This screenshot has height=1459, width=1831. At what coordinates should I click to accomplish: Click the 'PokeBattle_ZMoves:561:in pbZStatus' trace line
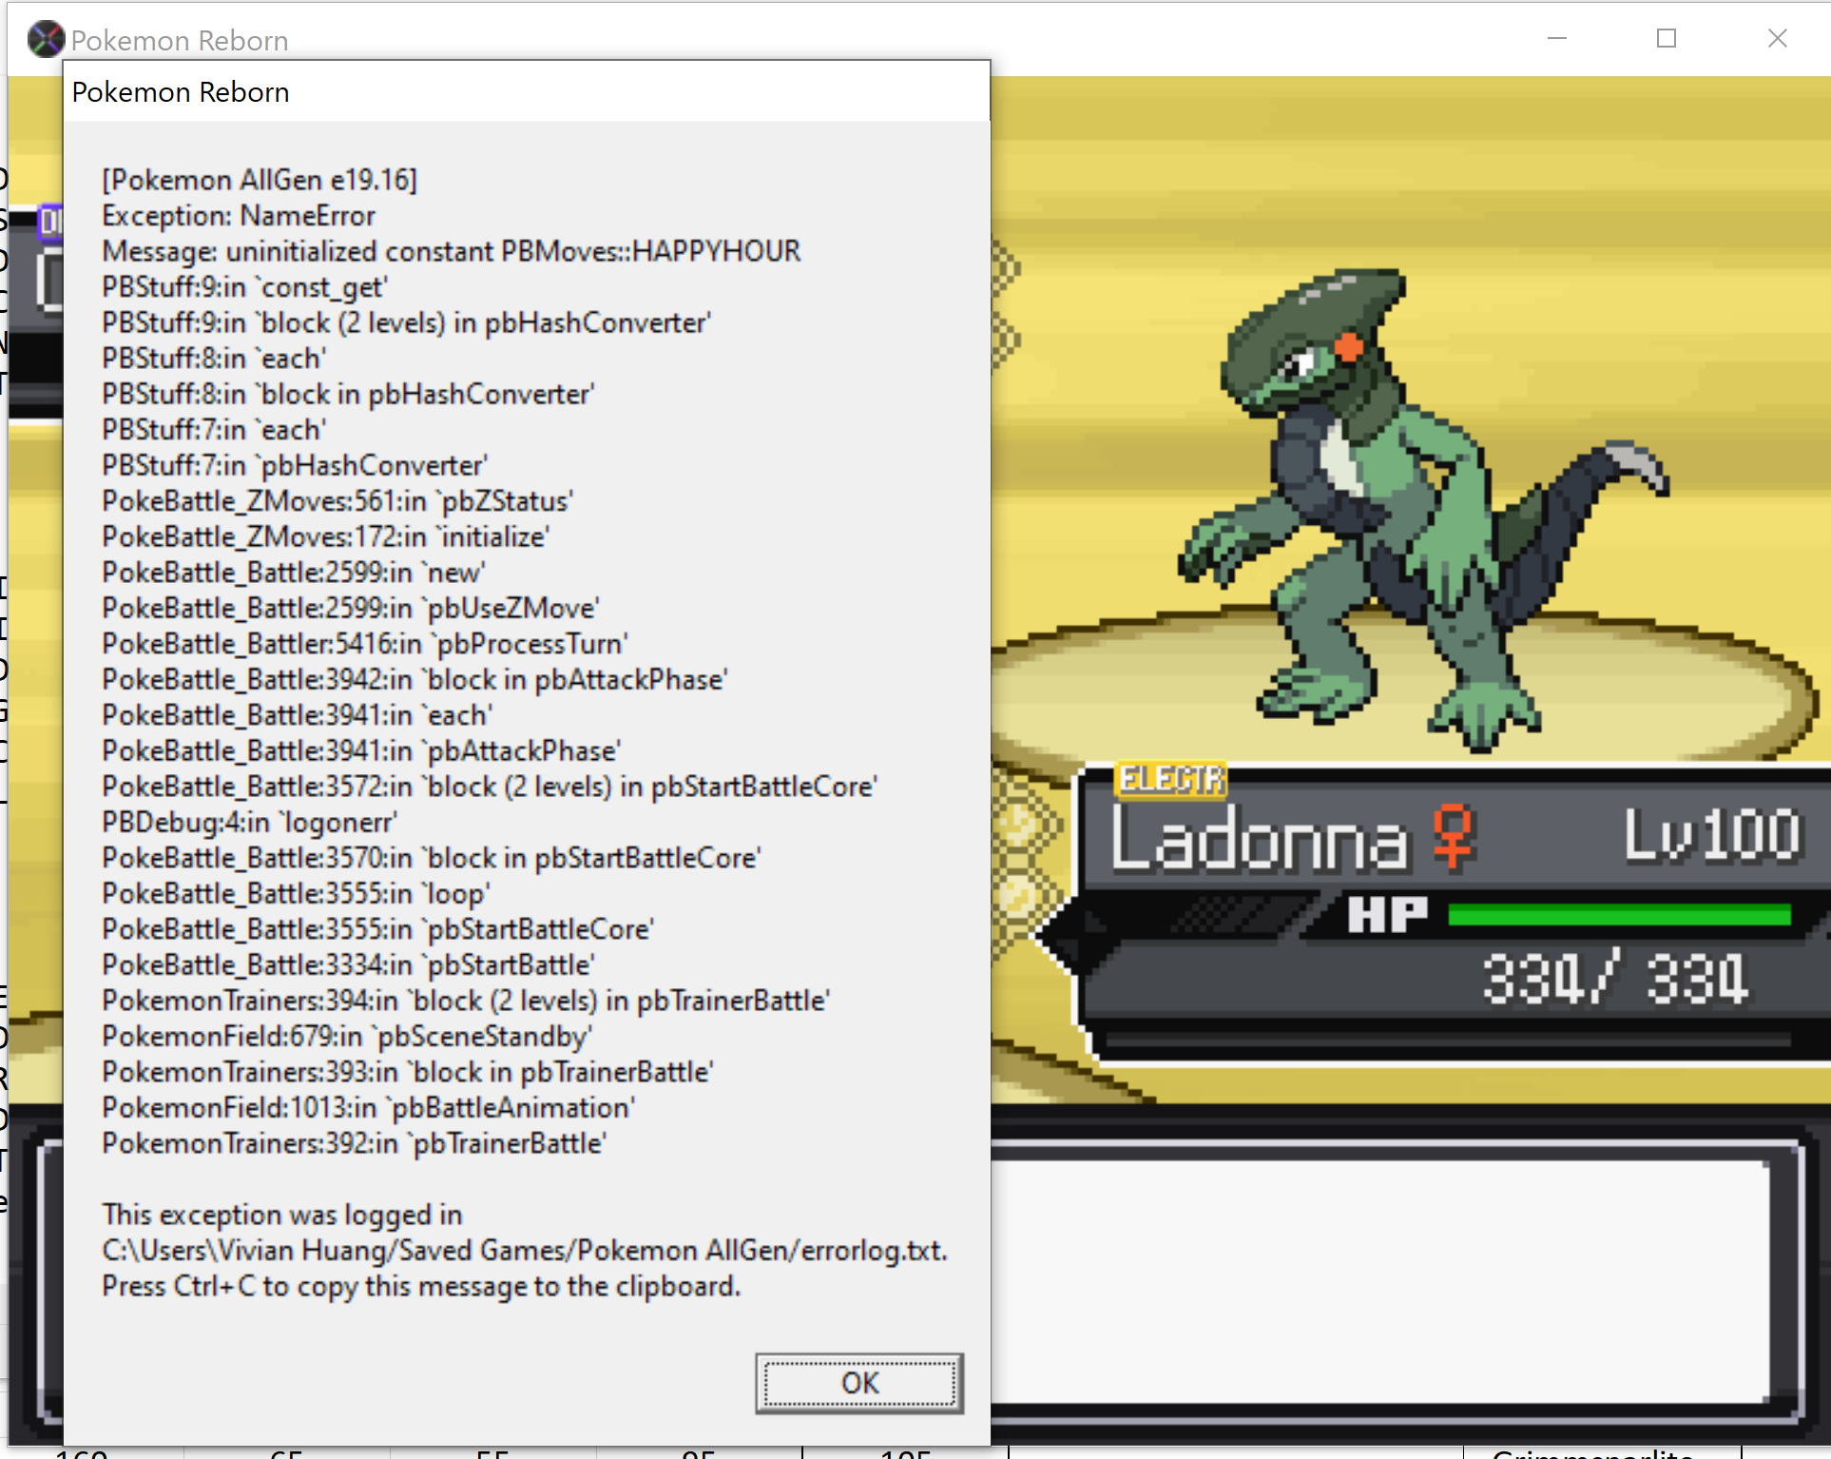(337, 501)
